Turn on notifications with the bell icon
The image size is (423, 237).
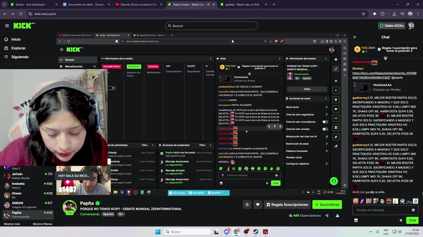(x=247, y=204)
